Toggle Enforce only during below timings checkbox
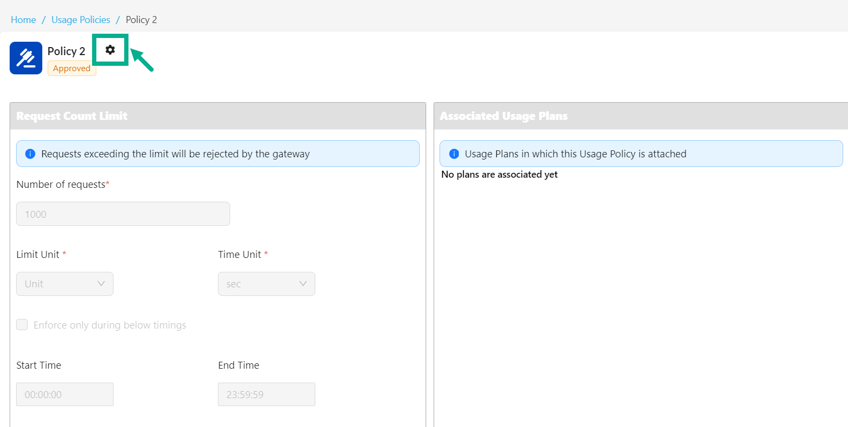Viewport: 848px width, 427px height. click(22, 325)
